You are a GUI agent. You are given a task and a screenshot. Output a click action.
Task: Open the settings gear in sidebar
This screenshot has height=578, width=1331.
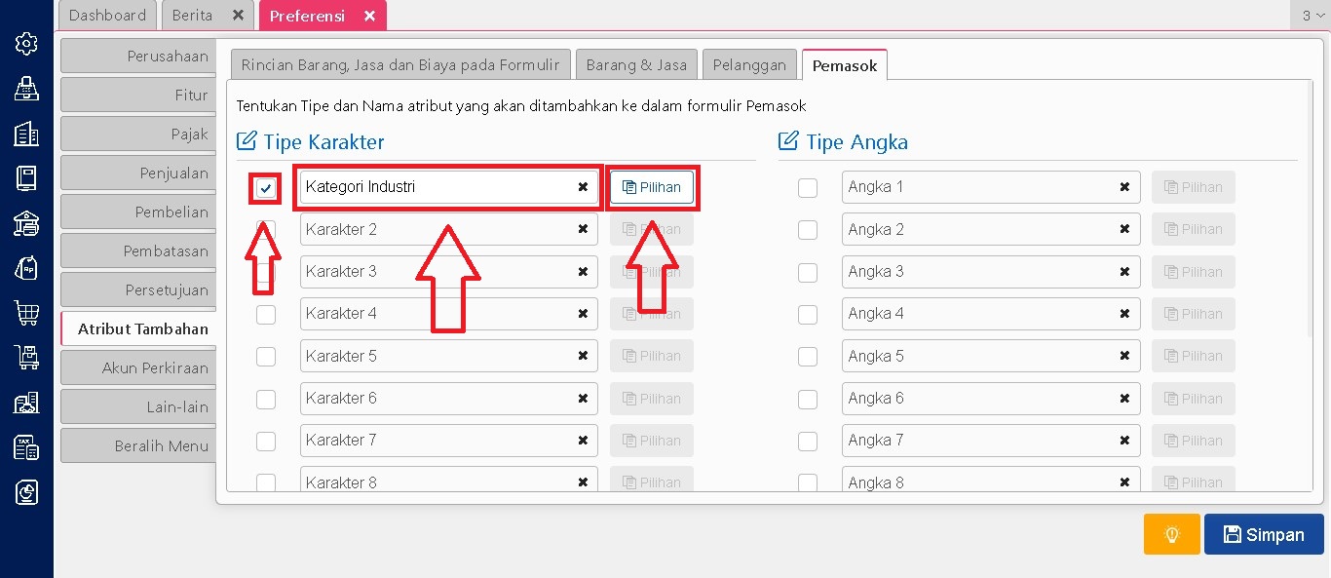pos(26,44)
